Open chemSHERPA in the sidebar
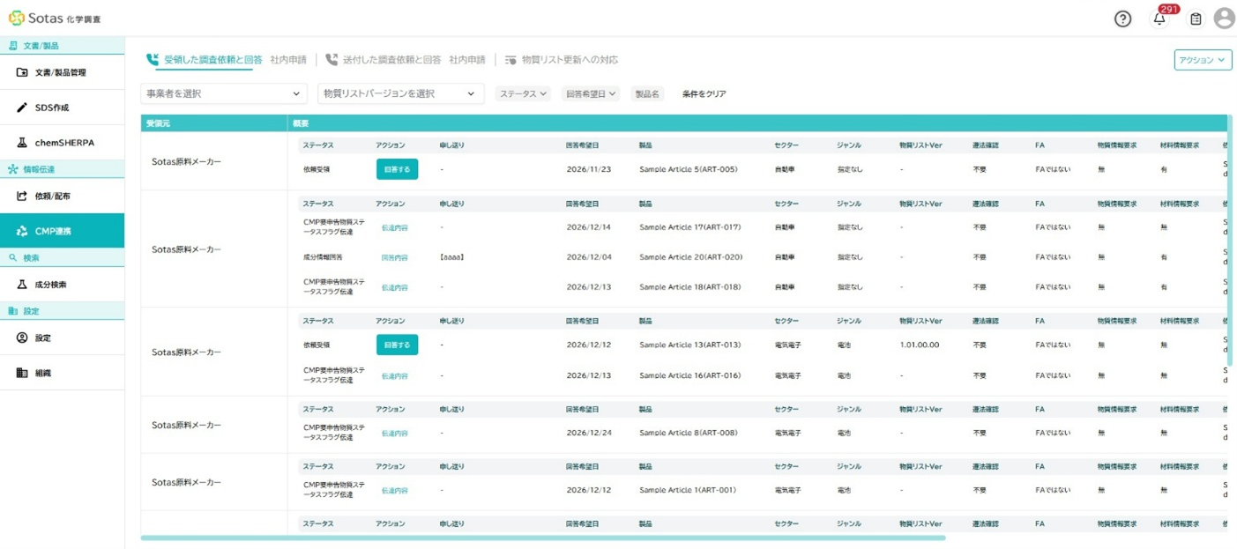This screenshot has height=549, width=1237. pos(63,143)
